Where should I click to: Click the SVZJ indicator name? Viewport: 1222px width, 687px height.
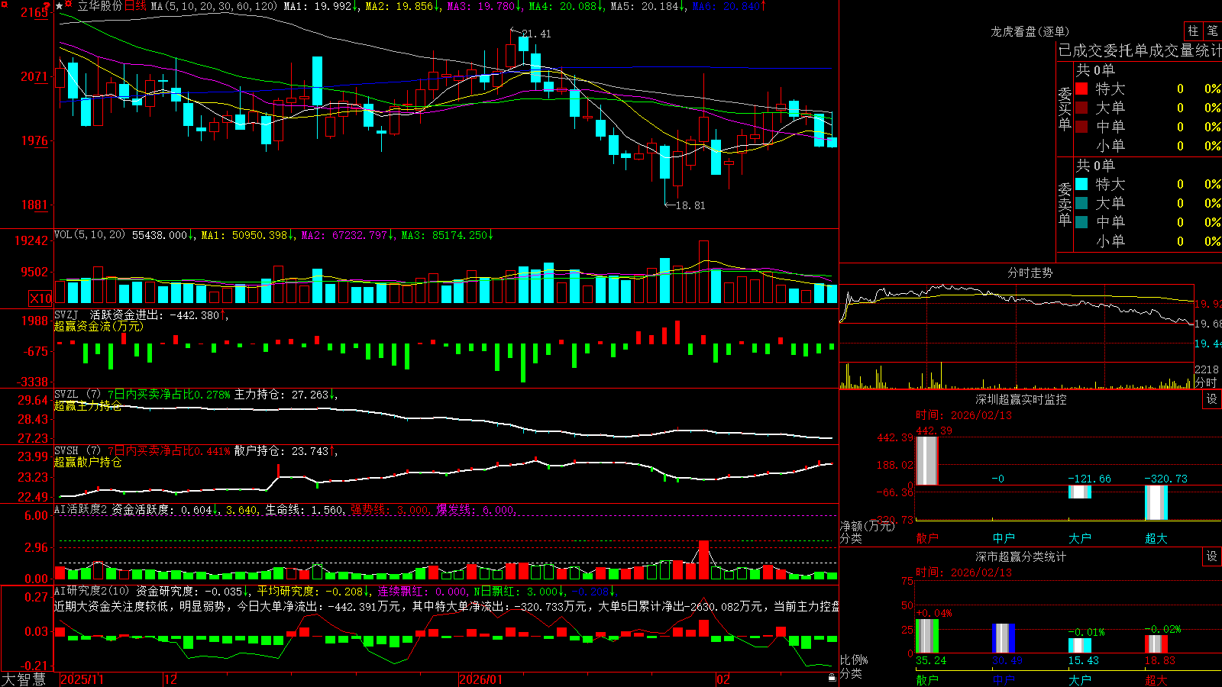pyautogui.click(x=66, y=314)
